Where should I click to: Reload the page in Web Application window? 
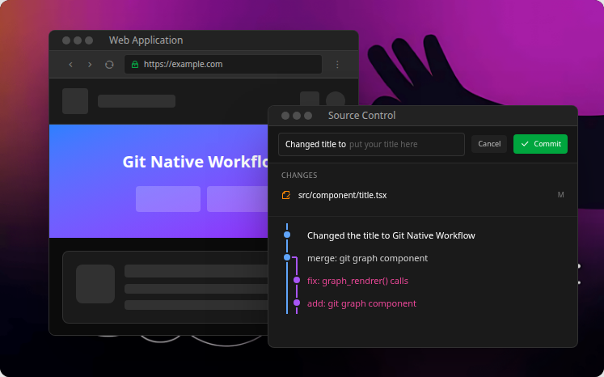[x=109, y=65]
